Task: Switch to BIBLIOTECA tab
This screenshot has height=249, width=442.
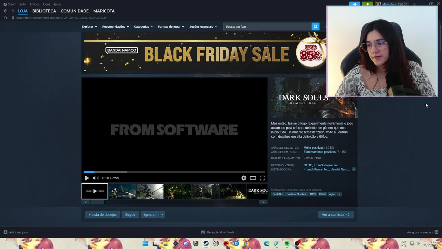Action: [44, 11]
